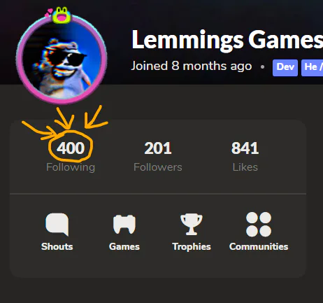Click the Joined 8 months ago text
323x303 pixels.
pyautogui.click(x=192, y=66)
